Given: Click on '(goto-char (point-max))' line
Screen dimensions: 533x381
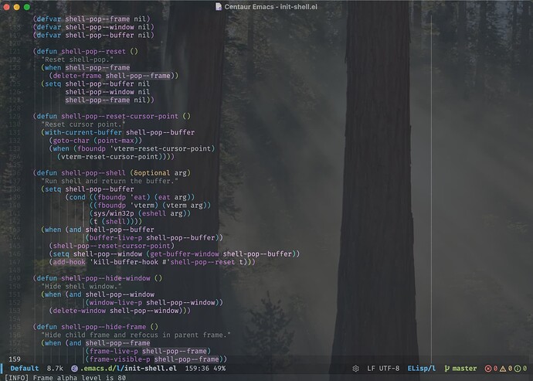Looking at the screenshot, I should (x=96, y=141).
